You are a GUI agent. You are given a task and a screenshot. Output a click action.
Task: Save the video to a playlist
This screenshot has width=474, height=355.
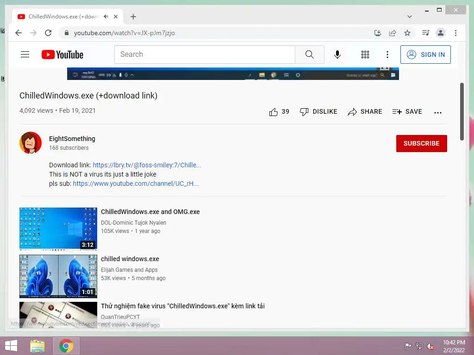coord(407,112)
